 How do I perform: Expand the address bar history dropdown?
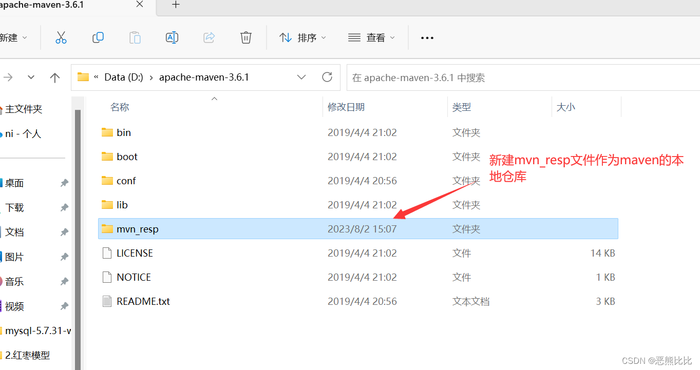point(302,77)
